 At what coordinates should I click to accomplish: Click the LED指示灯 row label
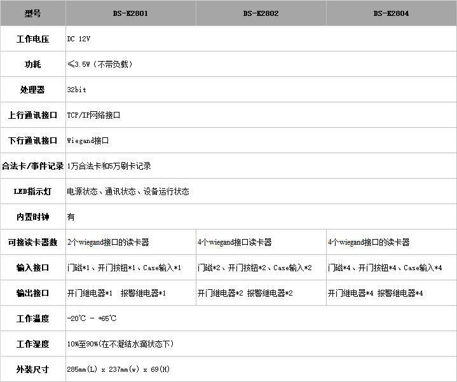click(32, 191)
